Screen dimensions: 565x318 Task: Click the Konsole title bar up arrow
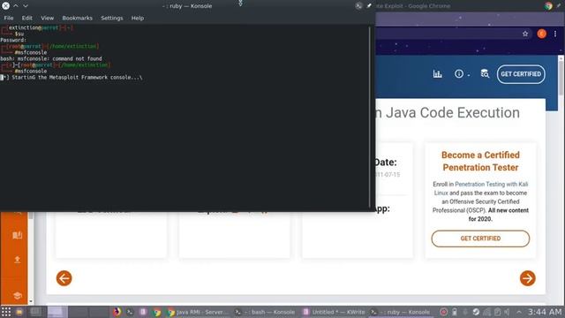(x=16, y=6)
